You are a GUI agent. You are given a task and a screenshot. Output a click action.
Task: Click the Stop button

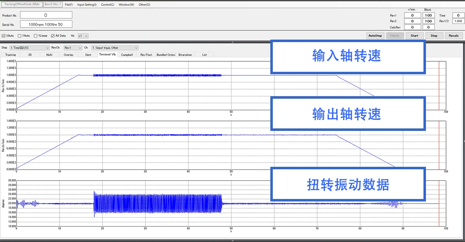(434, 36)
